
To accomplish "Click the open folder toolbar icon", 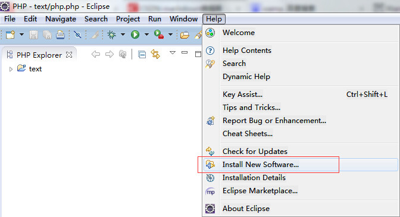I will click(185, 34).
